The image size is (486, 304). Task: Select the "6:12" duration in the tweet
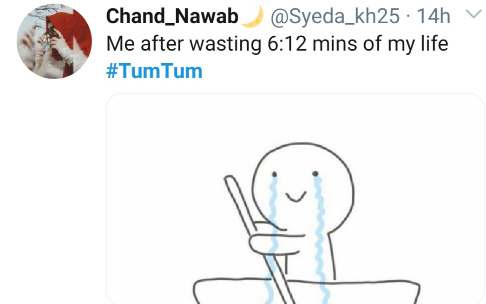click(287, 44)
